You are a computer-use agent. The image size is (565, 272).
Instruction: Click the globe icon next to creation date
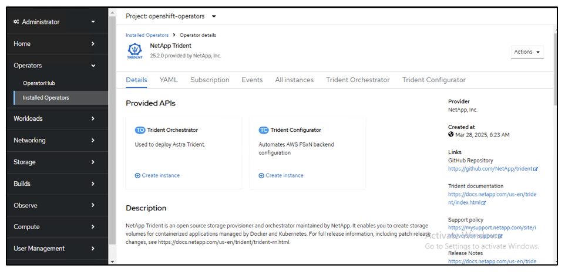point(451,134)
